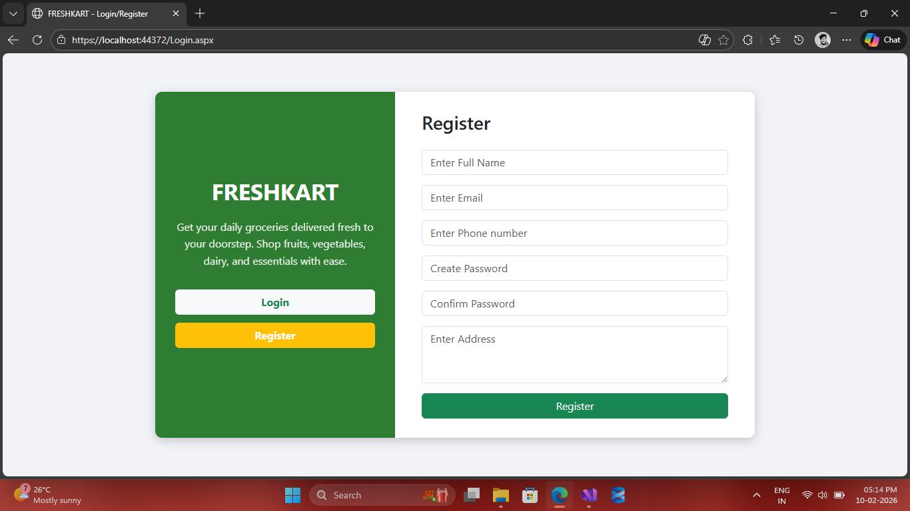Expand the tab search dropdown arrow
This screenshot has height=511, width=910.
point(13,13)
